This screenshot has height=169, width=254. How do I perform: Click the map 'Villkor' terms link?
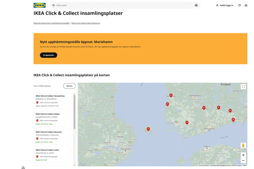244,166
